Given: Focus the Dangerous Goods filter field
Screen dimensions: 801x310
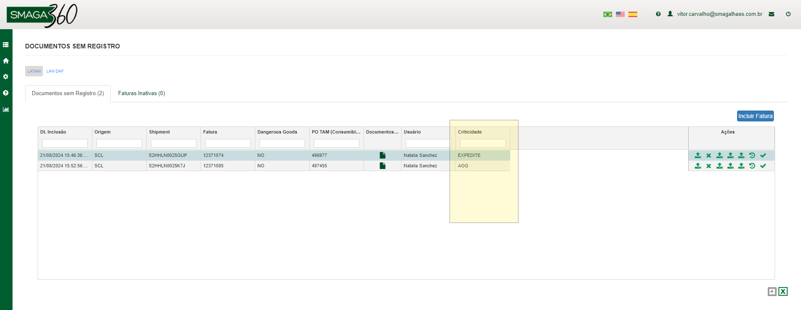Looking at the screenshot, I should (x=282, y=143).
